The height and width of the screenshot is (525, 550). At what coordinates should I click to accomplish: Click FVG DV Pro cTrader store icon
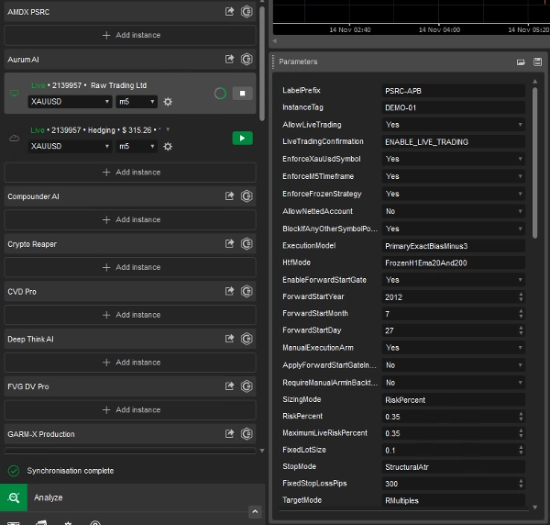(x=247, y=386)
